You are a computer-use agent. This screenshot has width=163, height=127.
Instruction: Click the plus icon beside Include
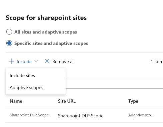click(x=11, y=62)
